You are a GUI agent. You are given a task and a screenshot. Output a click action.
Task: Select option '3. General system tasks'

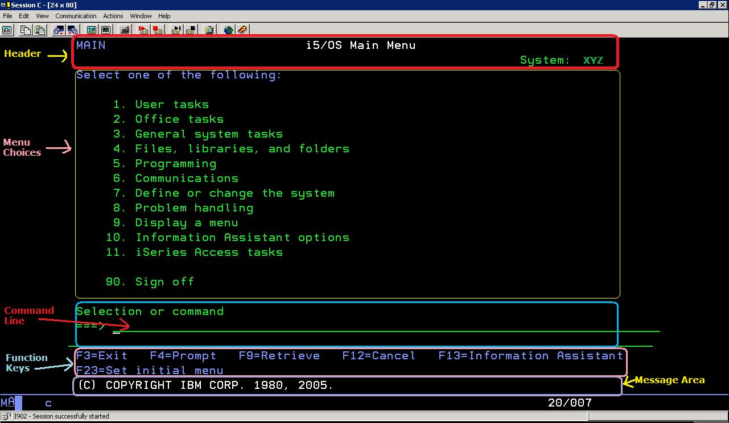(x=198, y=134)
